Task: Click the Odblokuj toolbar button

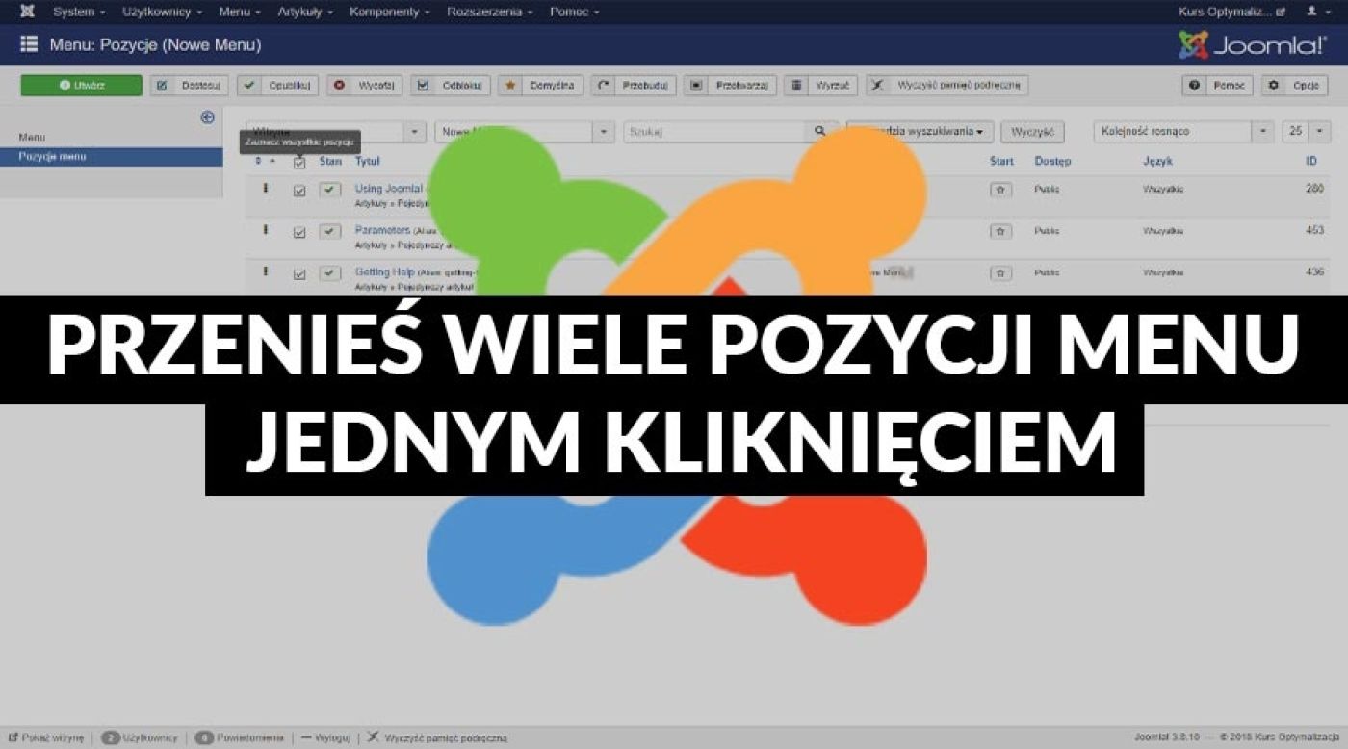Action: [x=451, y=86]
